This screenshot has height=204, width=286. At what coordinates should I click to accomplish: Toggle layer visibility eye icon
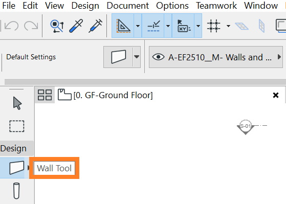[x=158, y=57]
